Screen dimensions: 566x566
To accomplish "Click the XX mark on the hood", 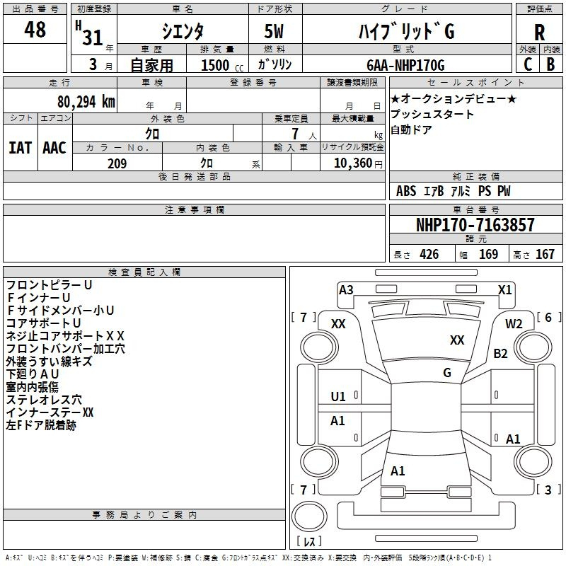I will click(x=457, y=340).
